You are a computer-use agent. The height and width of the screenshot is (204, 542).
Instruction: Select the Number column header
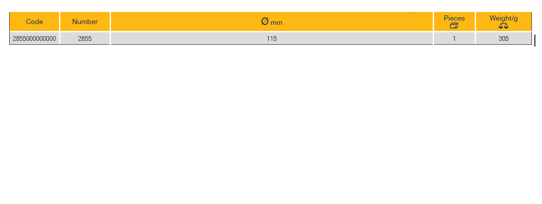pyautogui.click(x=85, y=22)
